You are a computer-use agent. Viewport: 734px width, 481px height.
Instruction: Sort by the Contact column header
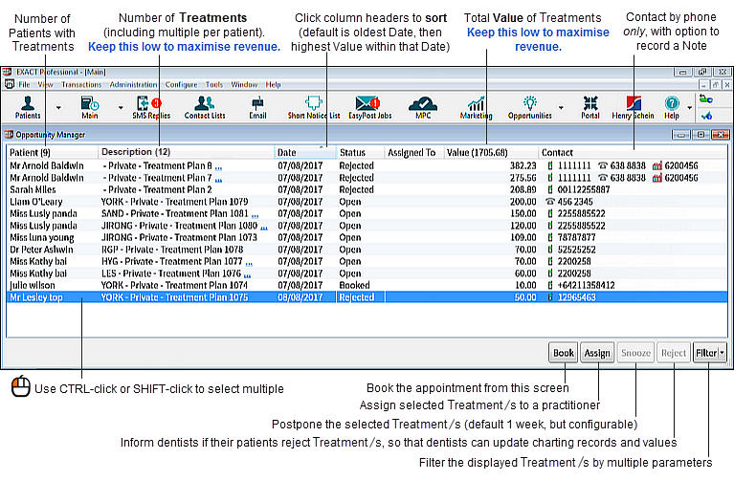(633, 153)
